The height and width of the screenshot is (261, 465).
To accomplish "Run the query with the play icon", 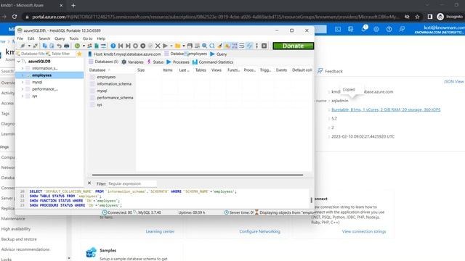I will click(x=165, y=46).
